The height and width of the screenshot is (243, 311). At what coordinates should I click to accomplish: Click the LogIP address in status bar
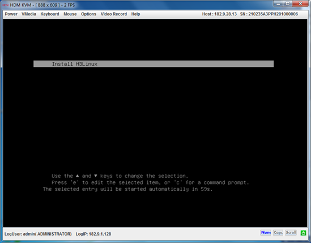click(x=93, y=234)
